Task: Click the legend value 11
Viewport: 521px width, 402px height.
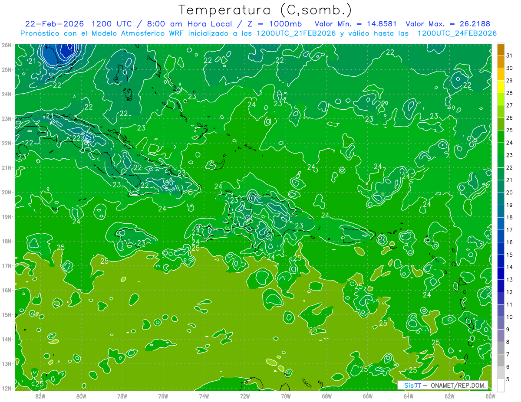Action: [x=509, y=304]
